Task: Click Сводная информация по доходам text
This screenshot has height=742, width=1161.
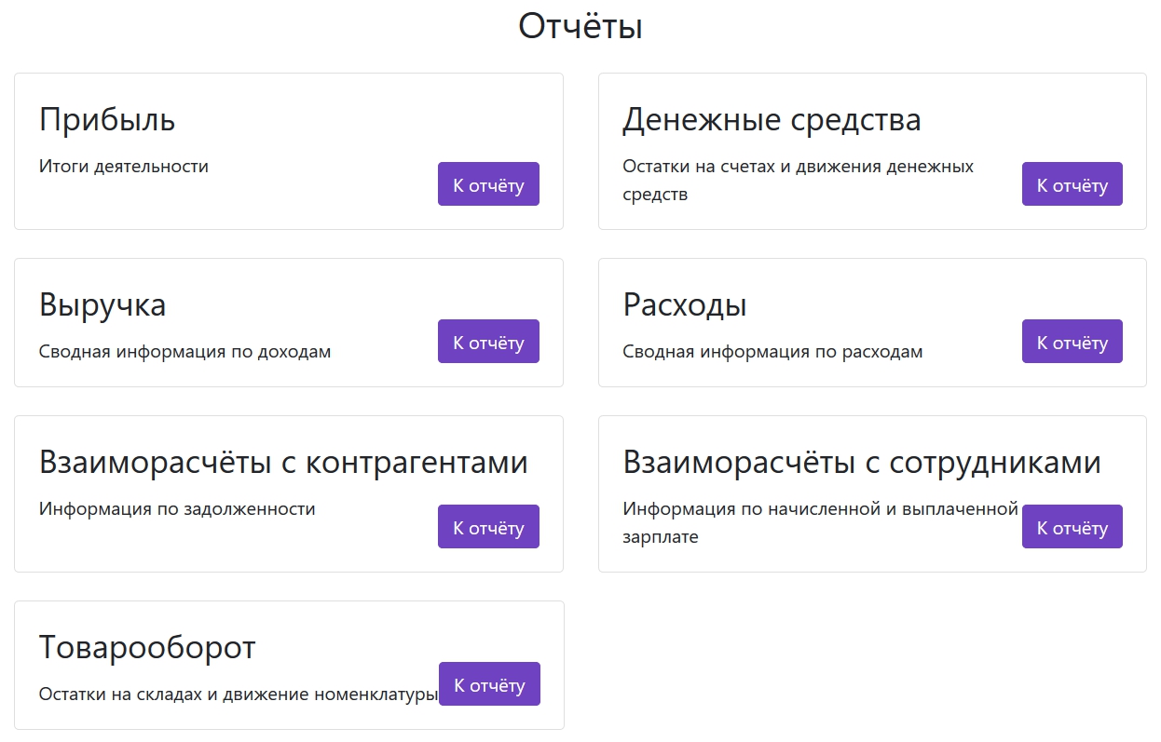Action: pyautogui.click(x=184, y=352)
